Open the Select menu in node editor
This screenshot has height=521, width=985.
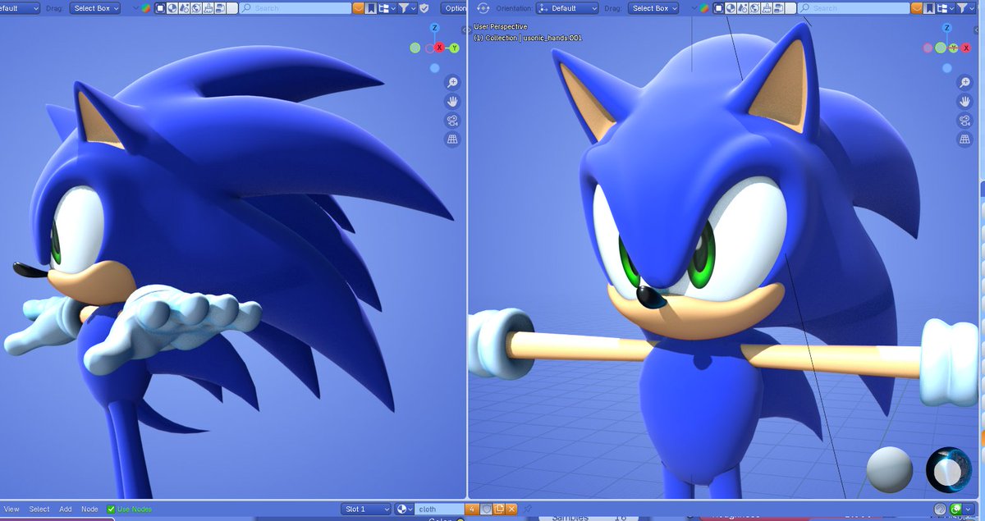[x=39, y=510]
